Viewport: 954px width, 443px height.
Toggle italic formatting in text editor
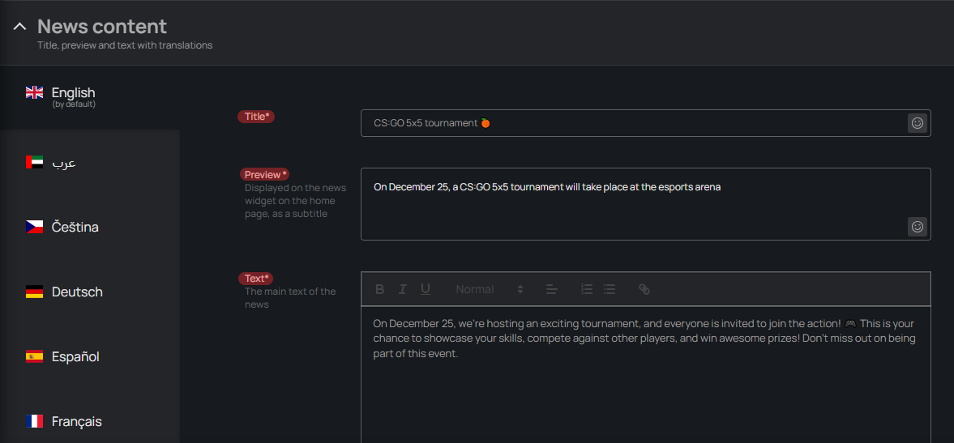[402, 289]
